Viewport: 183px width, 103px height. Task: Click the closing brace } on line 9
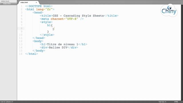48,32
